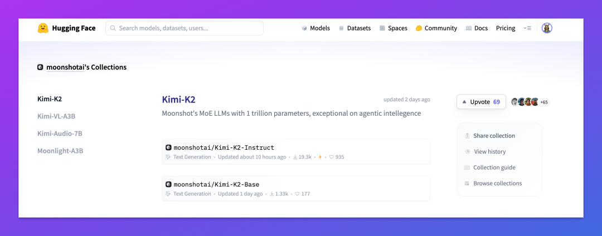
Task: Expand the more-options menu beside Pricing
Action: coord(527,28)
